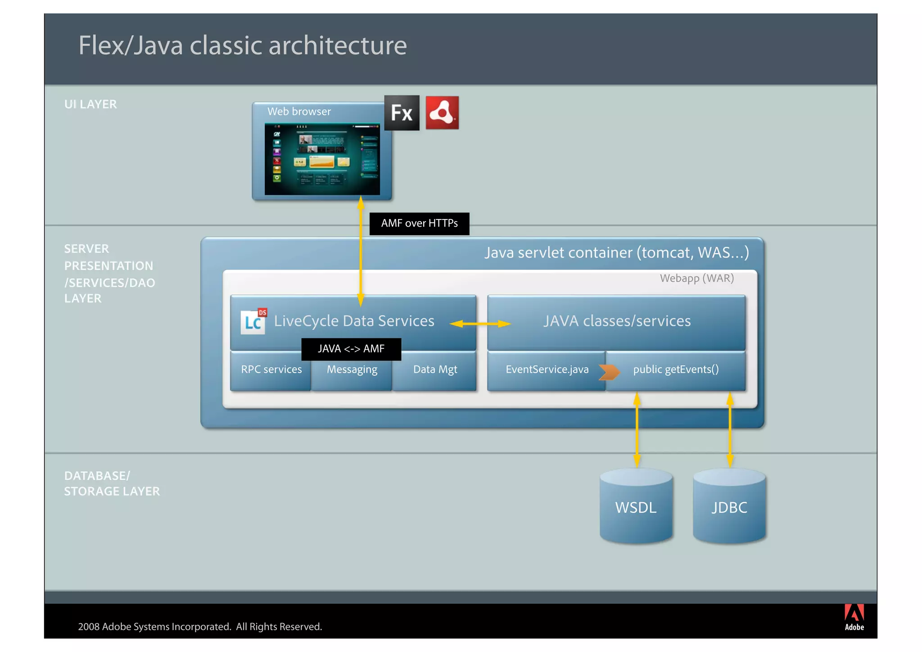The width and height of the screenshot is (922, 652).
Task: Click the LiveCycle LC DS icon
Action: click(253, 321)
